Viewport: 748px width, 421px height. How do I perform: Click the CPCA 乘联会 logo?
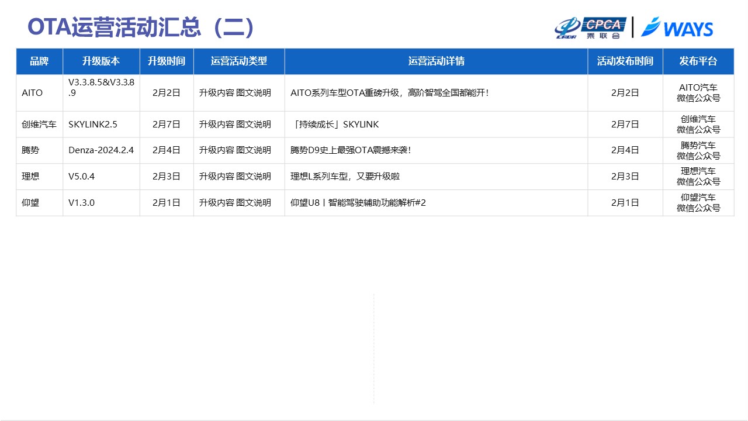point(590,27)
